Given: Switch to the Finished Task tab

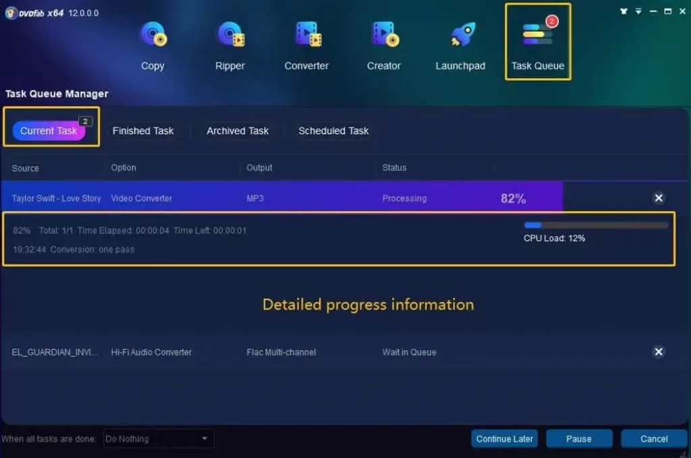Looking at the screenshot, I should (x=143, y=131).
